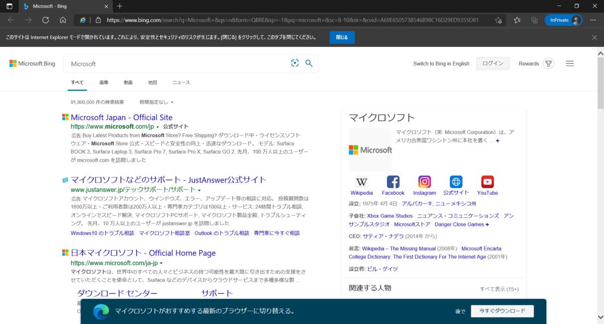Open the Collections icon in toolbar
The width and height of the screenshot is (604, 324).
534,20
